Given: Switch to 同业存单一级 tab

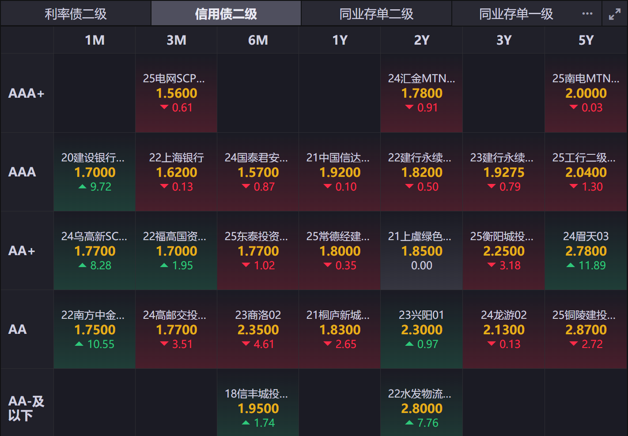Looking at the screenshot, I should pos(516,14).
